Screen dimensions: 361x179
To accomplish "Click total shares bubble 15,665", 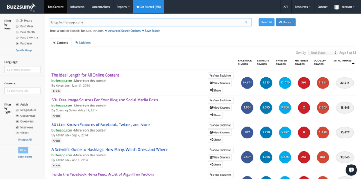I will (345, 108).
